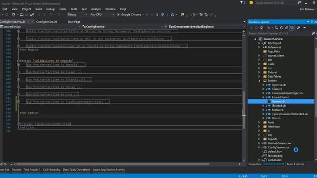Open the Build menu
This screenshot has height=178, width=317.
pyautogui.click(x=39, y=9)
